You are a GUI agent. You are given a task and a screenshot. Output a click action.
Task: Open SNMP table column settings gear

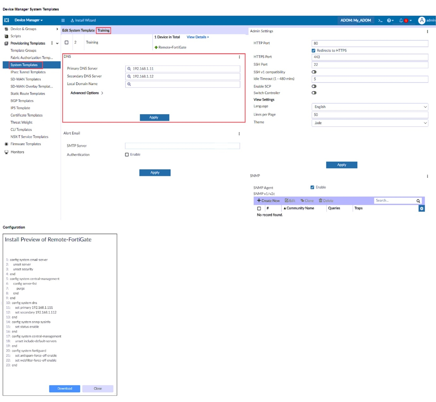422,208
